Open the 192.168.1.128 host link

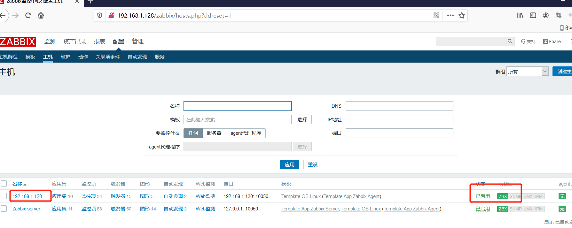pyautogui.click(x=27, y=196)
